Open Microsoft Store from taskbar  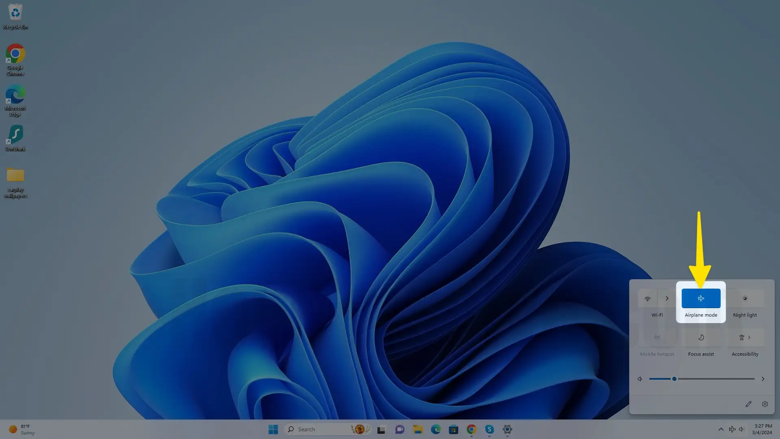(453, 429)
